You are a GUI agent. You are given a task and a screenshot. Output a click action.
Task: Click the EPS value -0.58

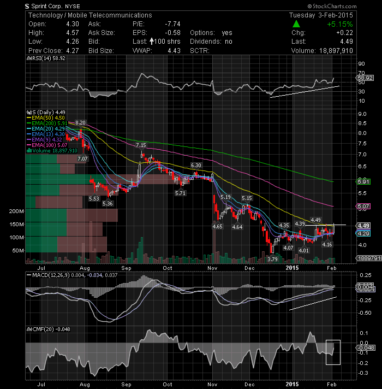click(x=172, y=33)
